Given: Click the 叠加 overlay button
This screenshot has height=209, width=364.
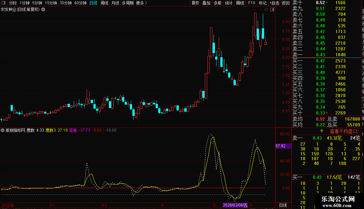Looking at the screenshot, I should 206,3.
